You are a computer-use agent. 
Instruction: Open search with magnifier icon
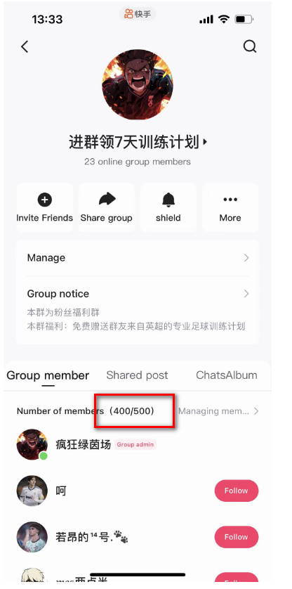coord(250,46)
